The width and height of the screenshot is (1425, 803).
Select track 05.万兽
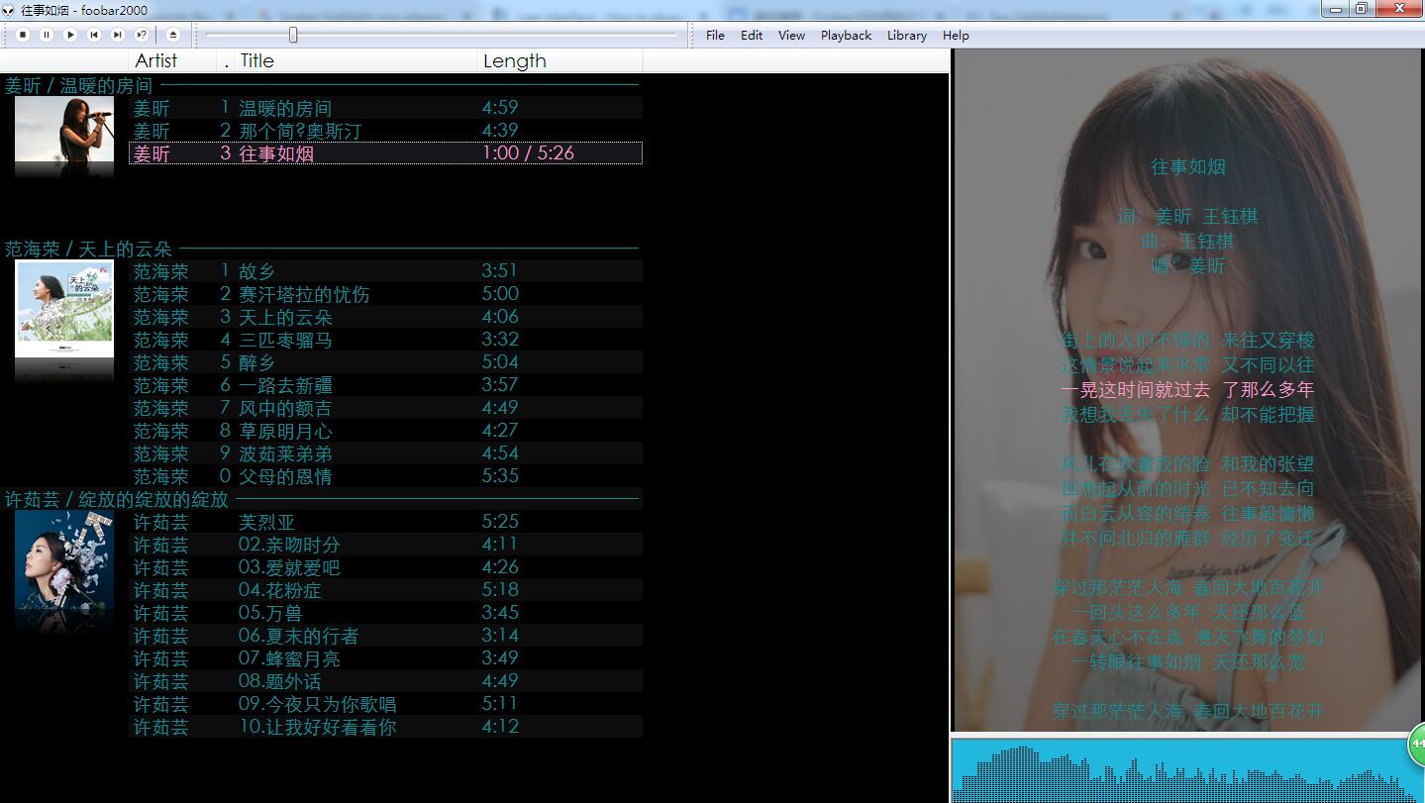(386, 612)
